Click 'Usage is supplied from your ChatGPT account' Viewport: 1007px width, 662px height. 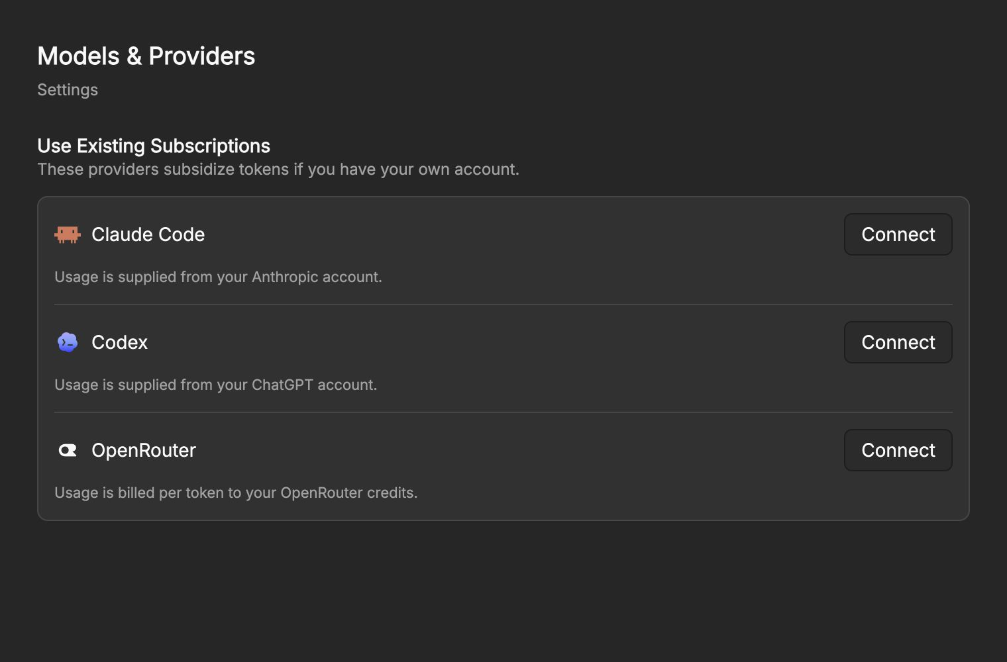tap(215, 385)
